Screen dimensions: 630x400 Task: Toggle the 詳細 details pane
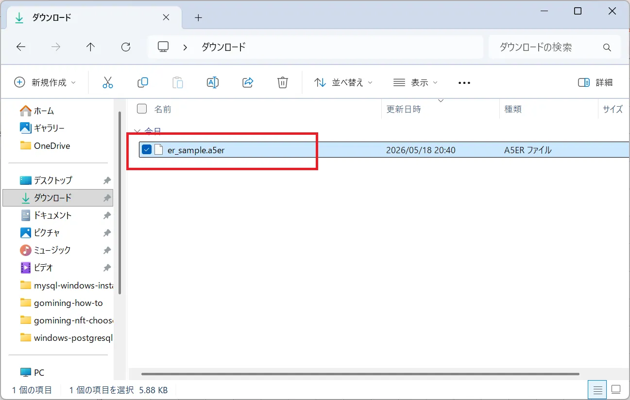click(x=596, y=82)
